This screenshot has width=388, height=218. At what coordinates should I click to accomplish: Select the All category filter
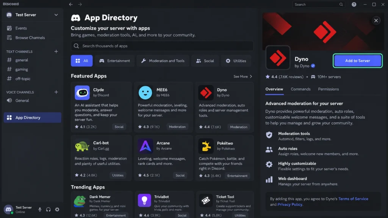coord(82,61)
